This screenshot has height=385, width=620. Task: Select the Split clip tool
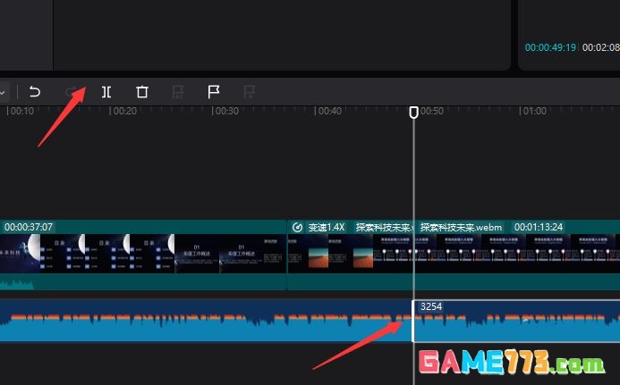[106, 91]
